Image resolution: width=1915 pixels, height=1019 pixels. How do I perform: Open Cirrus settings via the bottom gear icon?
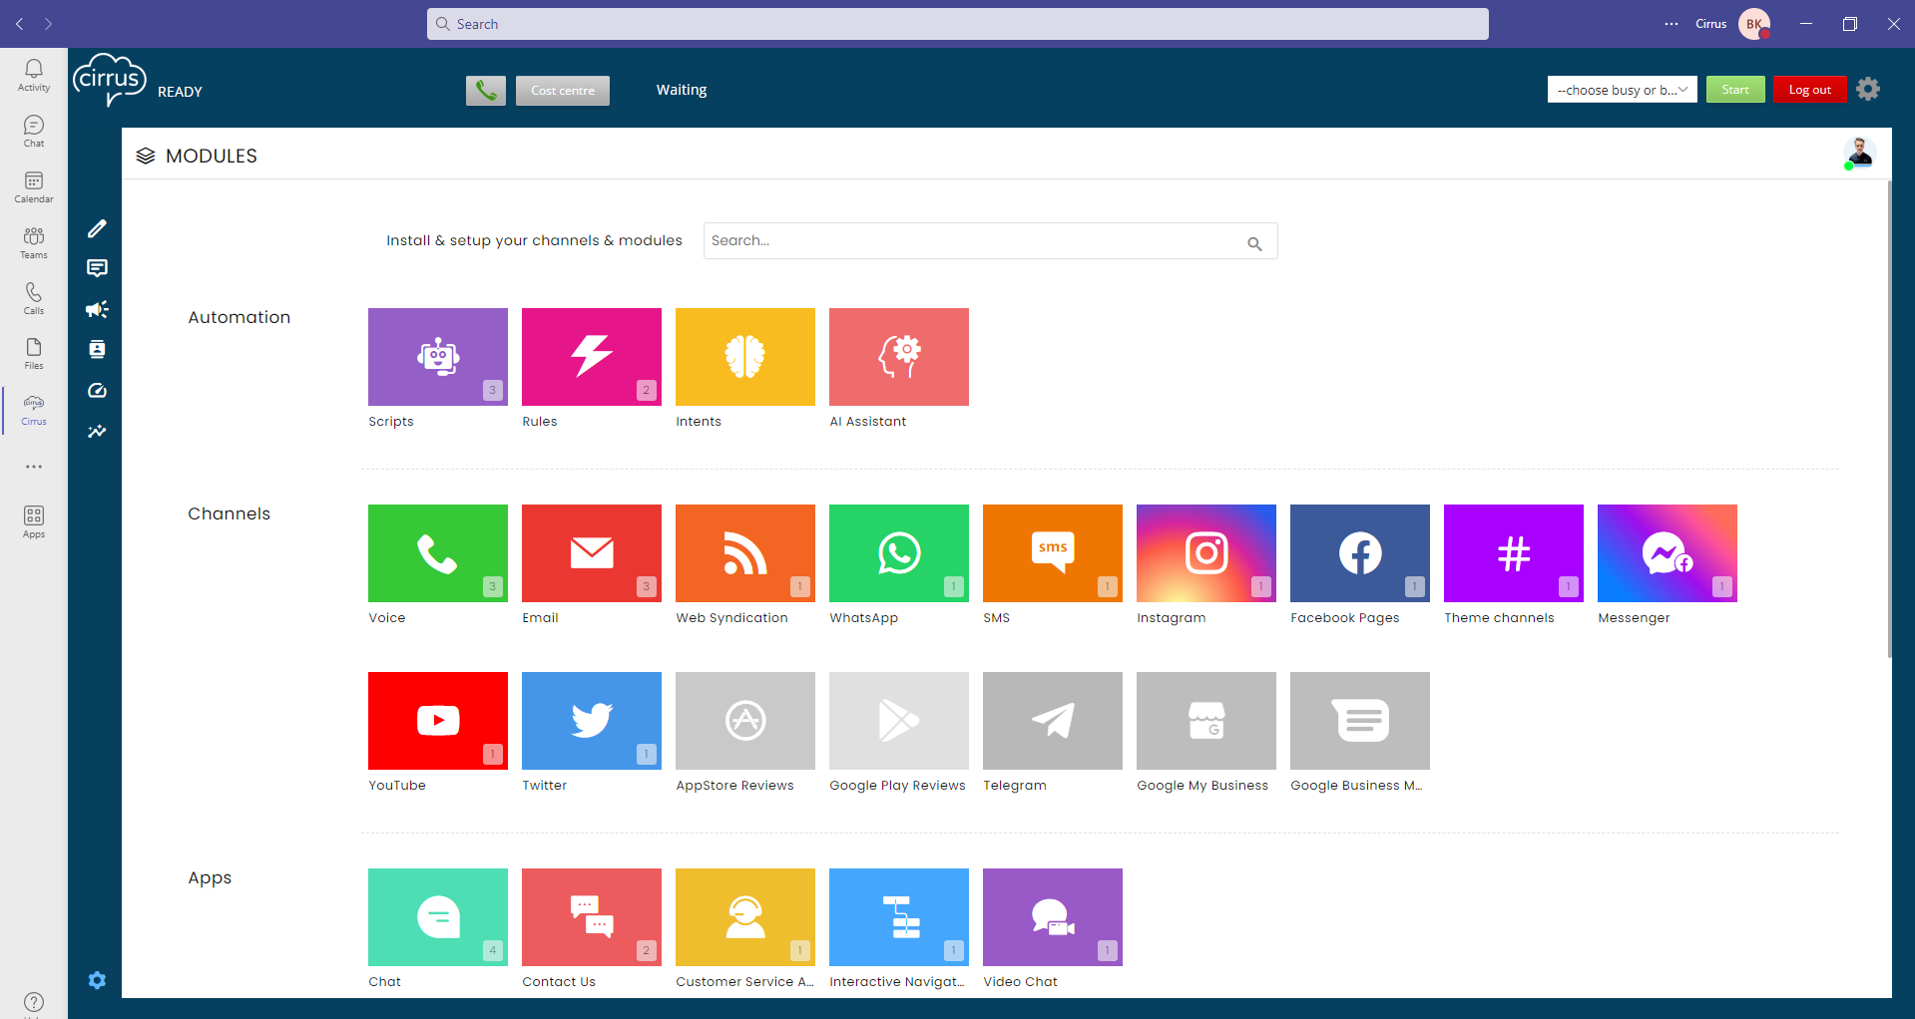pos(96,979)
